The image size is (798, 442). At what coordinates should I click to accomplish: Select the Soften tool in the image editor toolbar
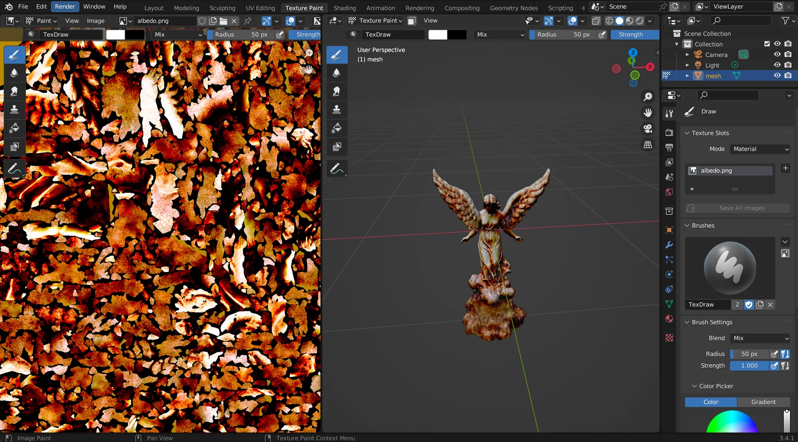(14, 73)
